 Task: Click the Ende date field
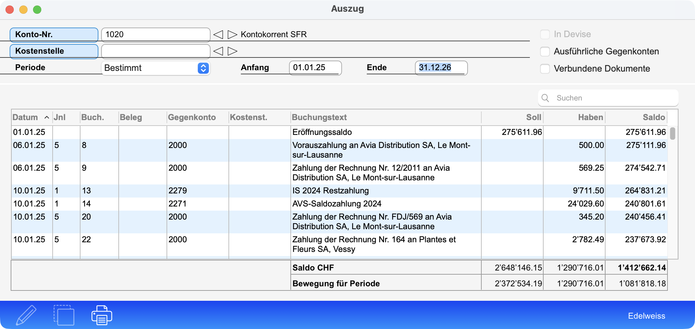pyautogui.click(x=441, y=68)
